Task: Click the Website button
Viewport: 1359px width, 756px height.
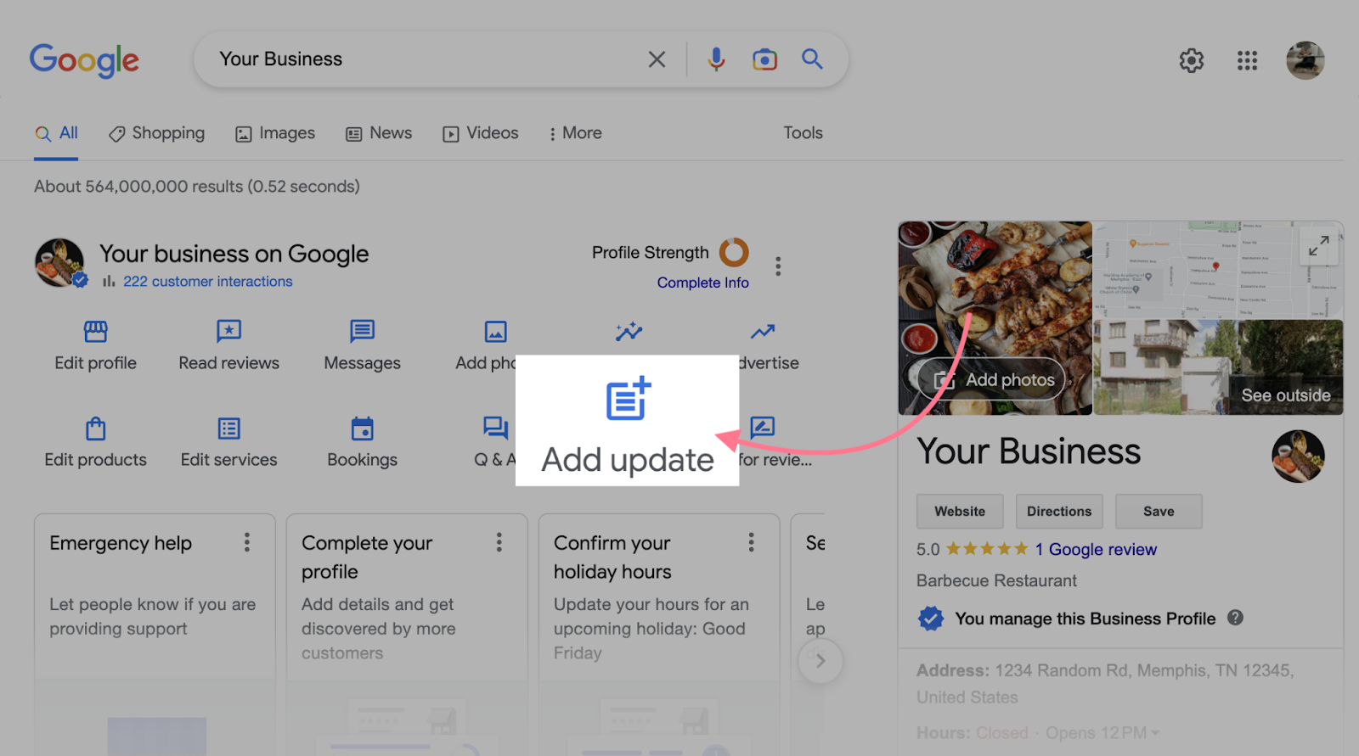Action: coord(960,512)
